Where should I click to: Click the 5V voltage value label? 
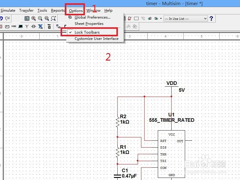[182, 90]
